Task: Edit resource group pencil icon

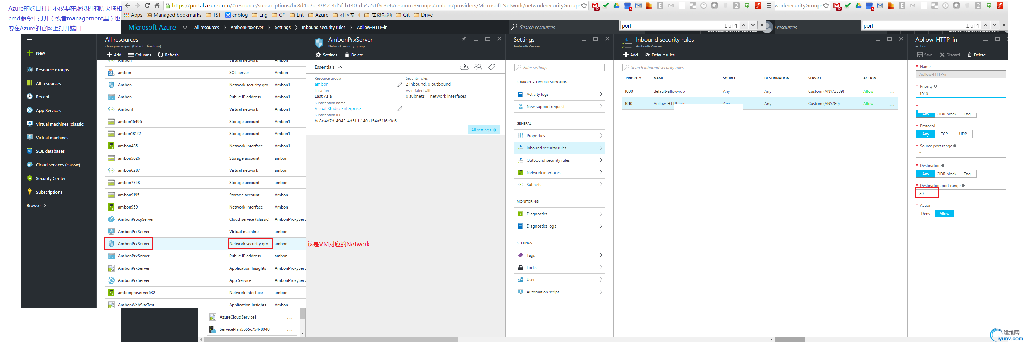Action: point(400,84)
